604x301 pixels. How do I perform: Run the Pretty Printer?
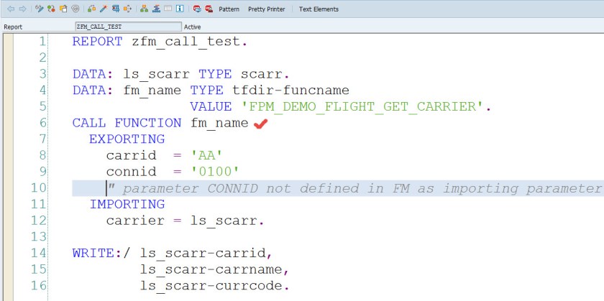(x=267, y=9)
